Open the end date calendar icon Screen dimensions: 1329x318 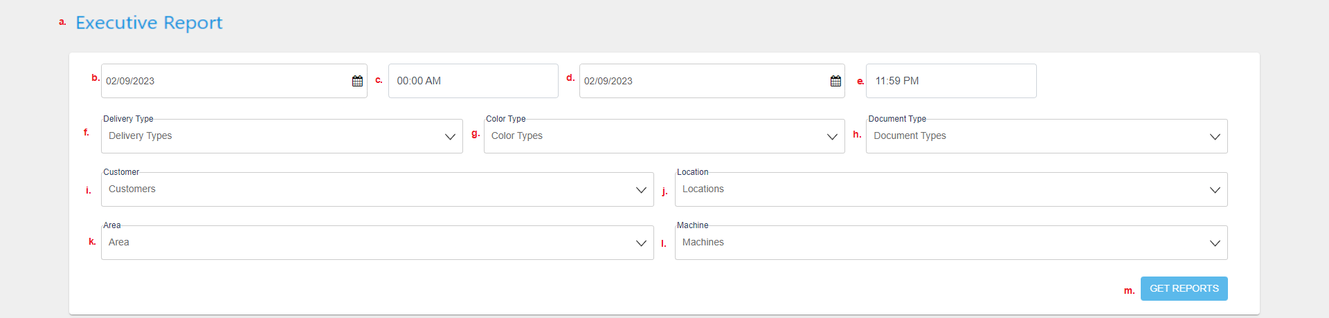[835, 81]
